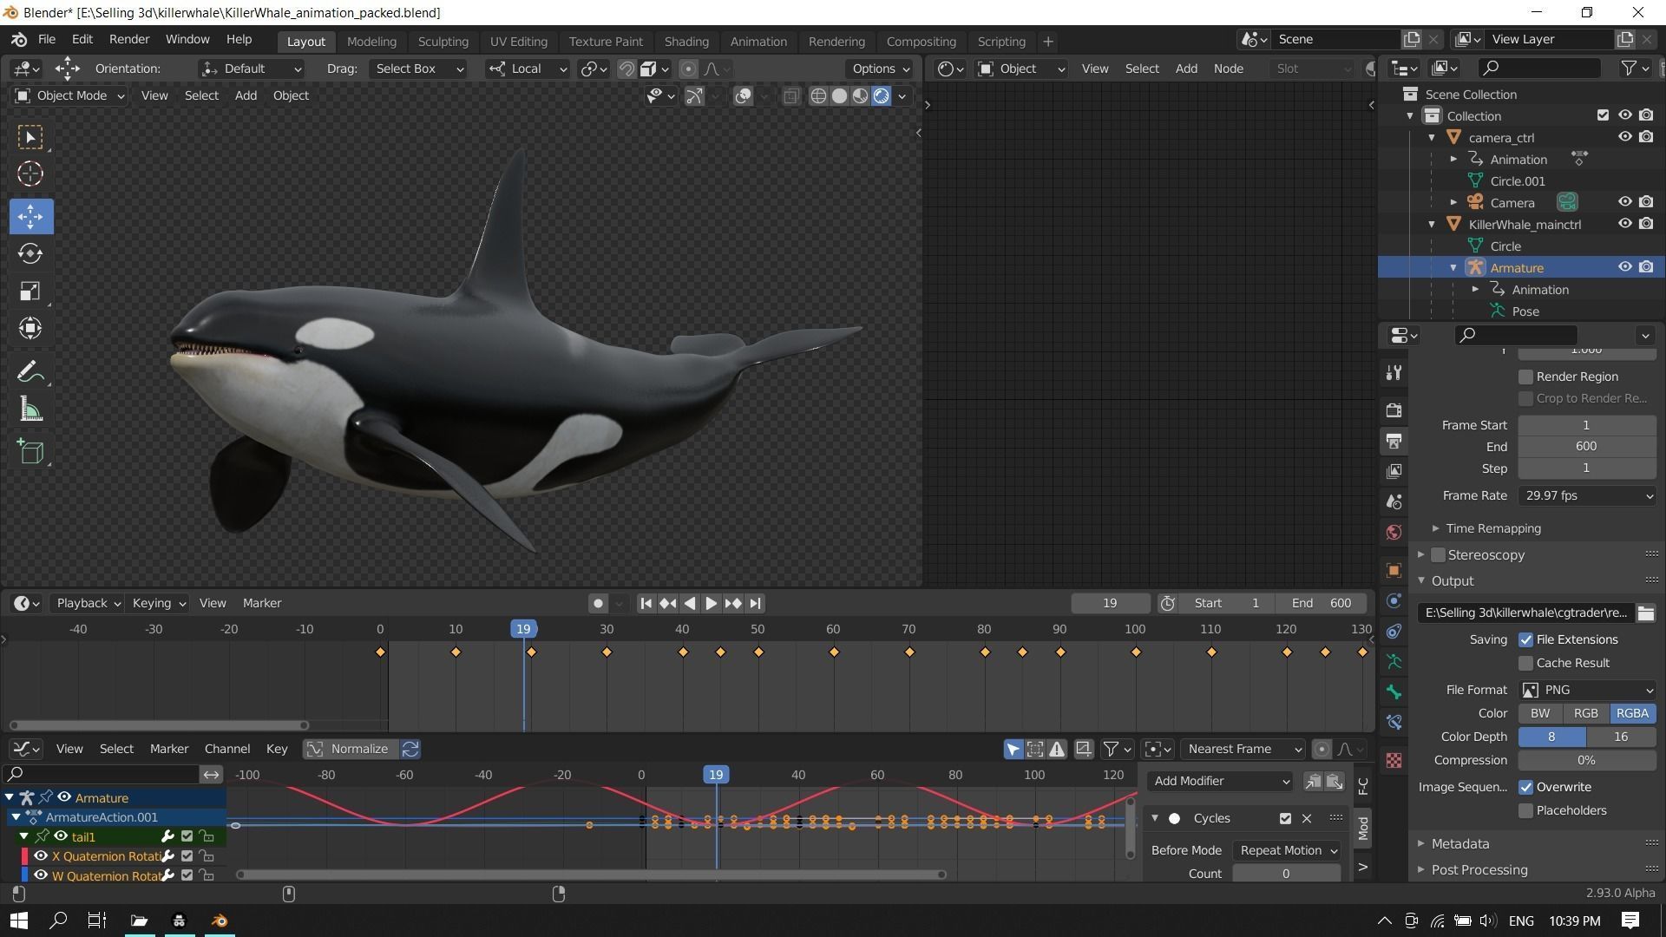Hide camera_ctrl in viewport
This screenshot has height=937, width=1666.
tap(1624, 137)
